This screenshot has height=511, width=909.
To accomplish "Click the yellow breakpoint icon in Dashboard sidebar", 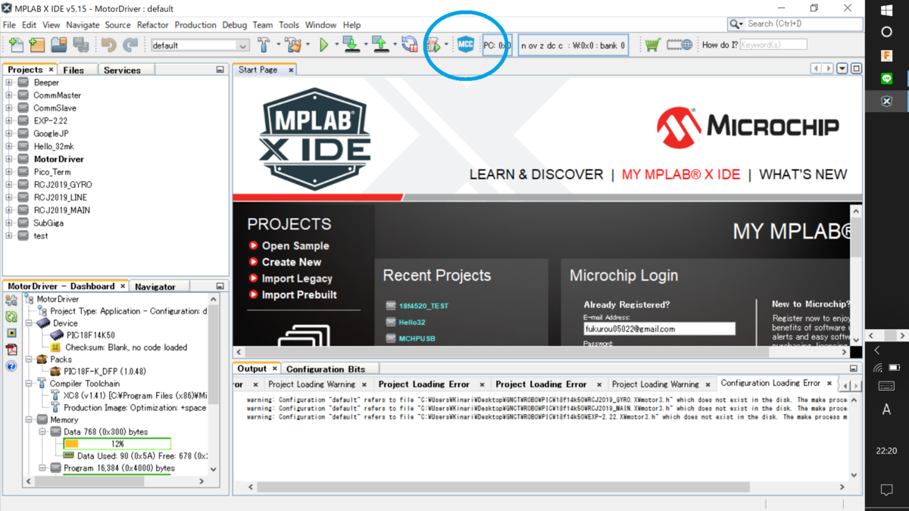I will [x=11, y=333].
